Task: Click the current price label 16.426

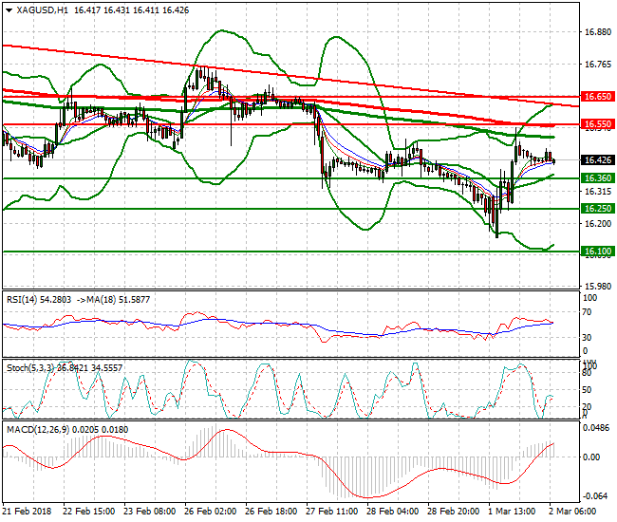Action: [598, 160]
